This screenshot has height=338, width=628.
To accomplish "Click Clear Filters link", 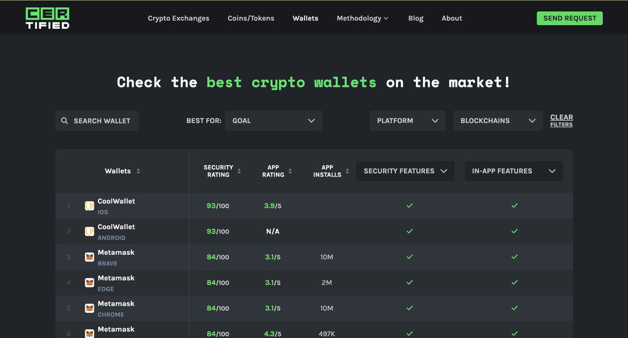I will [562, 121].
